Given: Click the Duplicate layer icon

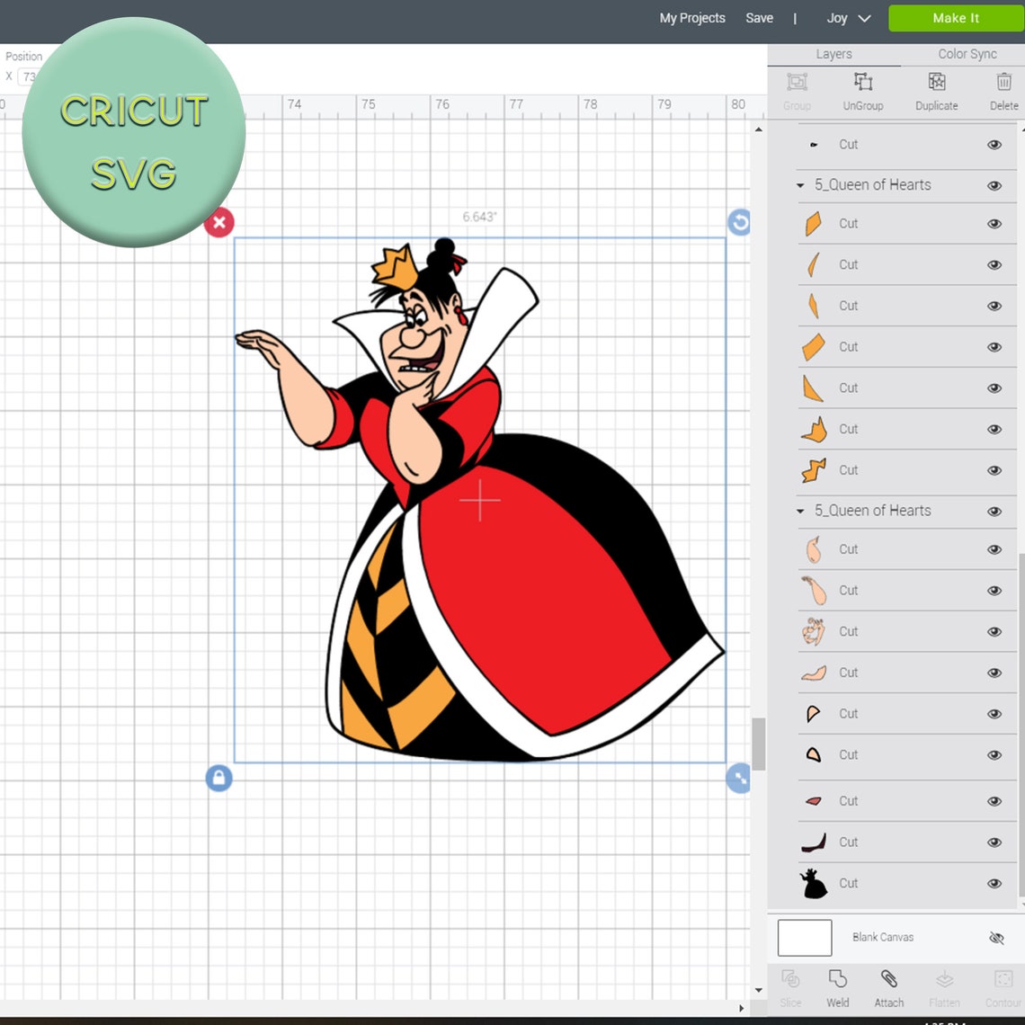Looking at the screenshot, I should [937, 83].
